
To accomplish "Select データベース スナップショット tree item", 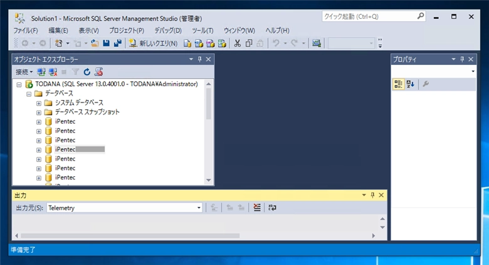I will pos(87,112).
